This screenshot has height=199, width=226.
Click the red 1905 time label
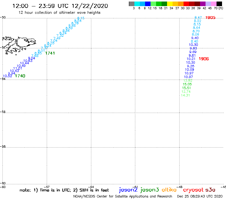click(210, 18)
